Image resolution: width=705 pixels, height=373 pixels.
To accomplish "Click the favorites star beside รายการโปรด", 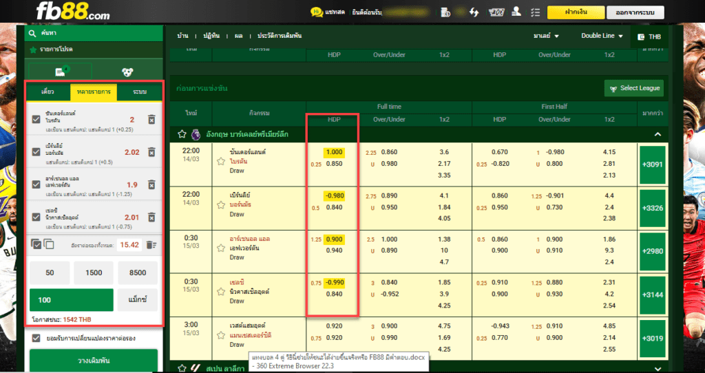I will pos(33,50).
